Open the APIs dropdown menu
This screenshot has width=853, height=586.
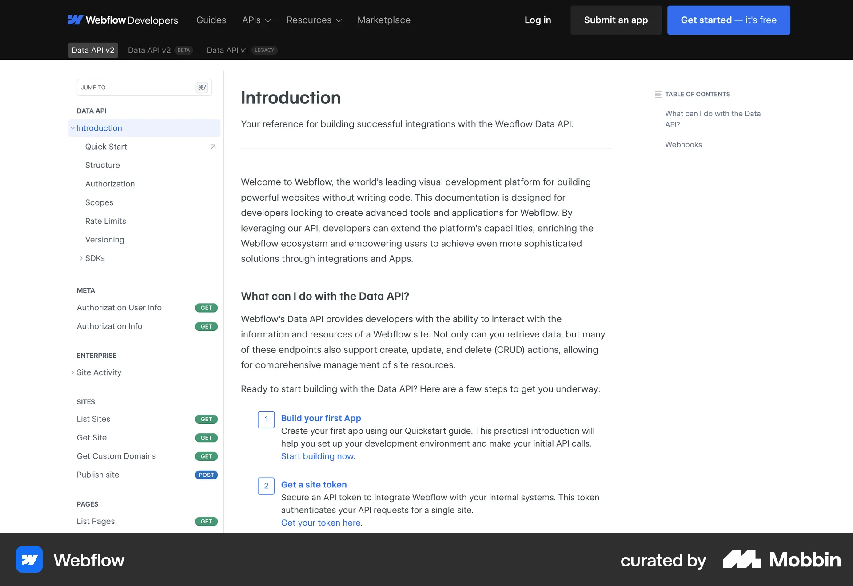(256, 20)
